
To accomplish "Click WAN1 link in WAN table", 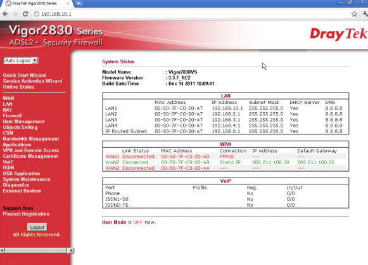I will pos(112,157).
